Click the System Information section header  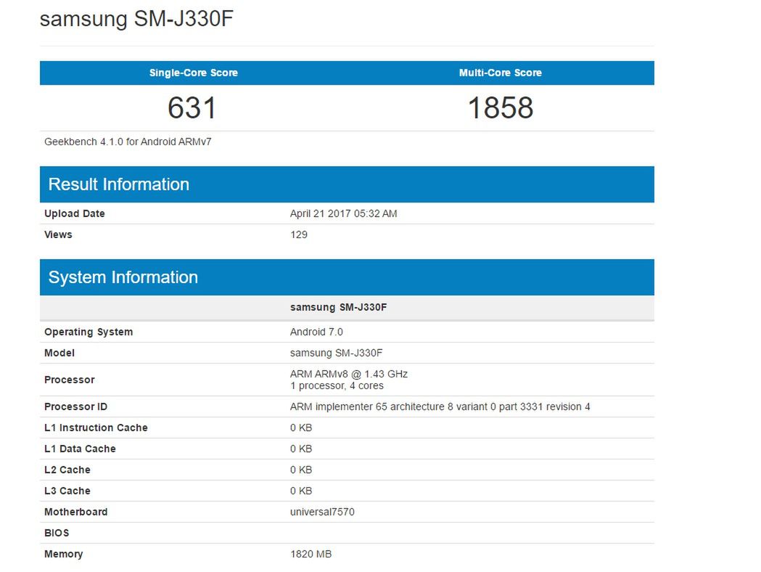pos(123,277)
